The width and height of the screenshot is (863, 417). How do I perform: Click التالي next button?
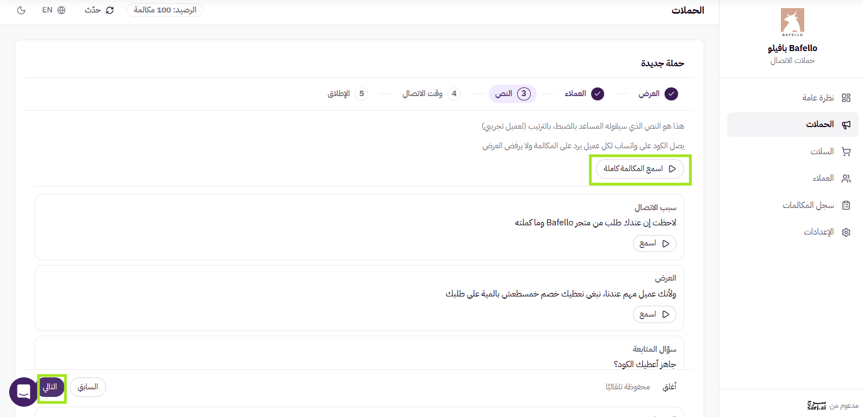(51, 387)
